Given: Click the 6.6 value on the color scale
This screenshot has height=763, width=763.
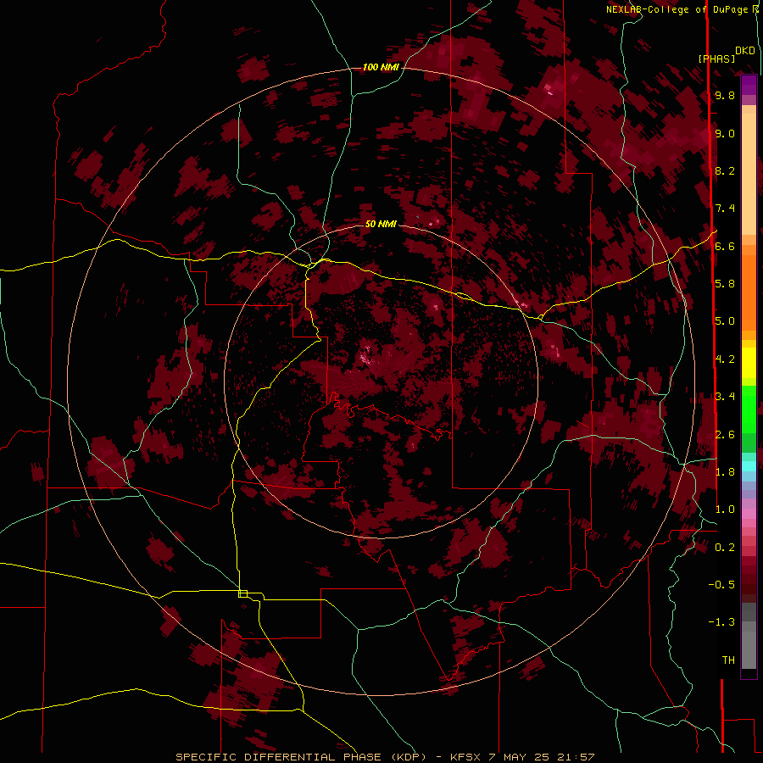Looking at the screenshot, I should coord(725,246).
